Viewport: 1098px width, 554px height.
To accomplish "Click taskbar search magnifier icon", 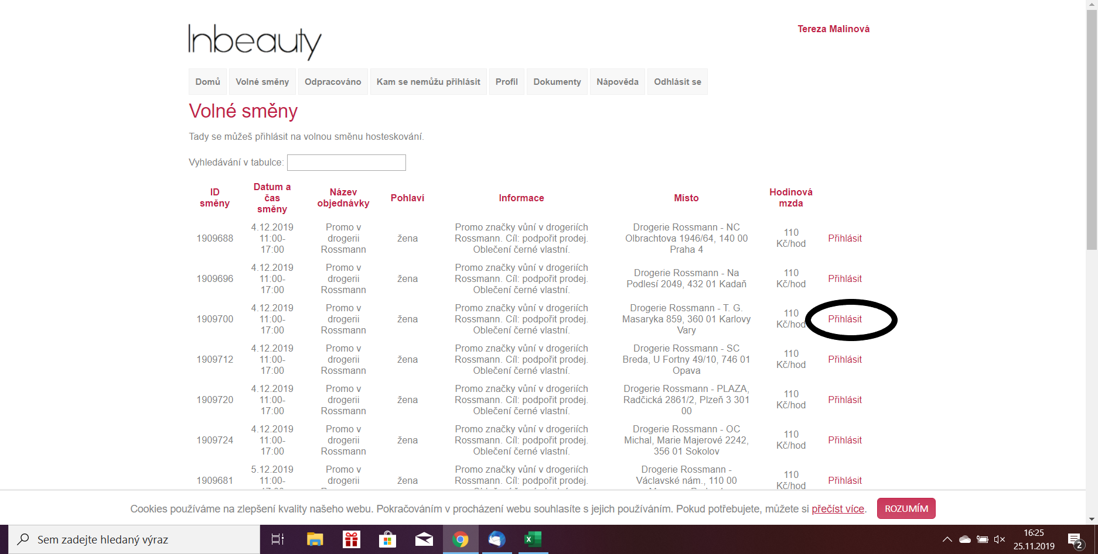I will pyautogui.click(x=23, y=539).
